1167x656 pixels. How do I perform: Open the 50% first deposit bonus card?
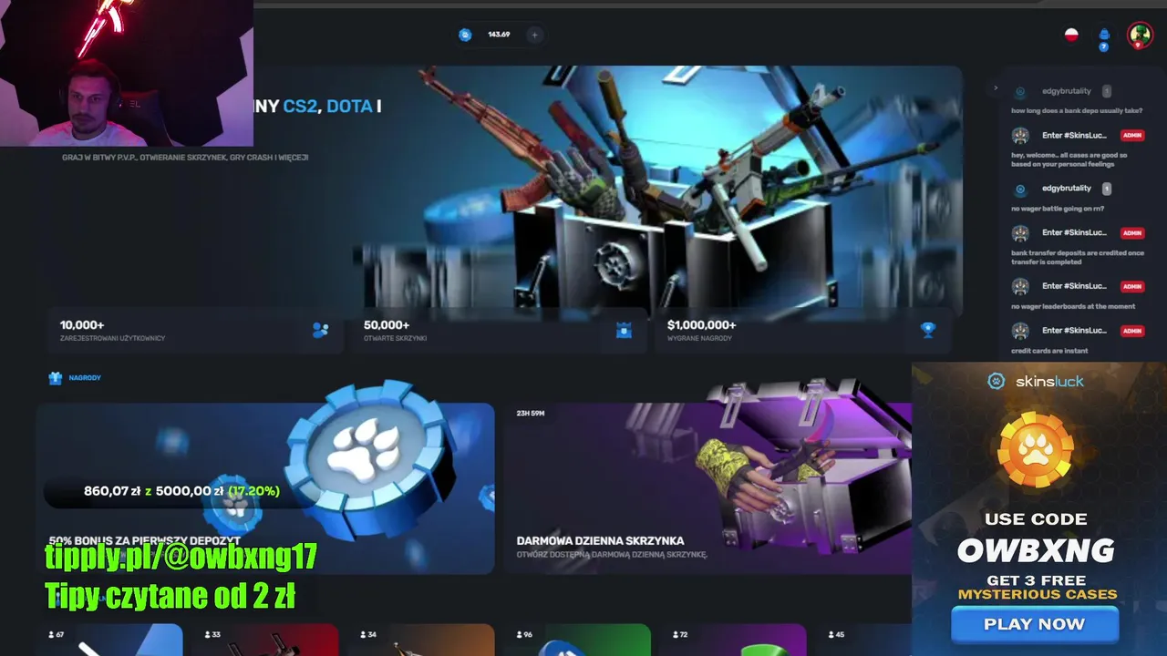265,488
